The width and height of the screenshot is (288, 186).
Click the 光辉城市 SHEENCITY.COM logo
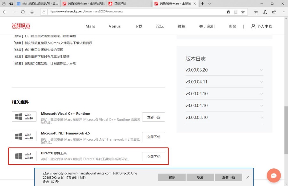click(21, 26)
